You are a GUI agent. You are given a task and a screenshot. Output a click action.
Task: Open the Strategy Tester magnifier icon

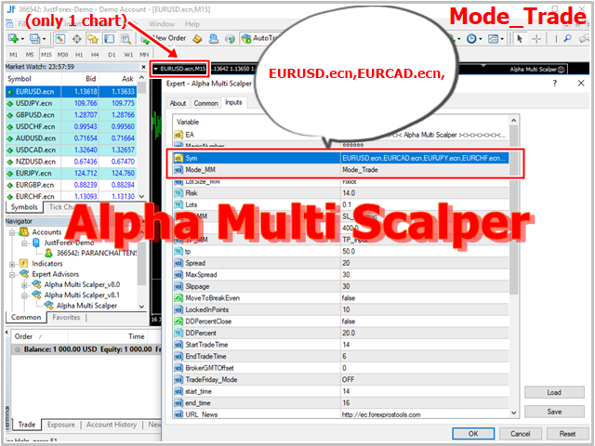(126, 38)
